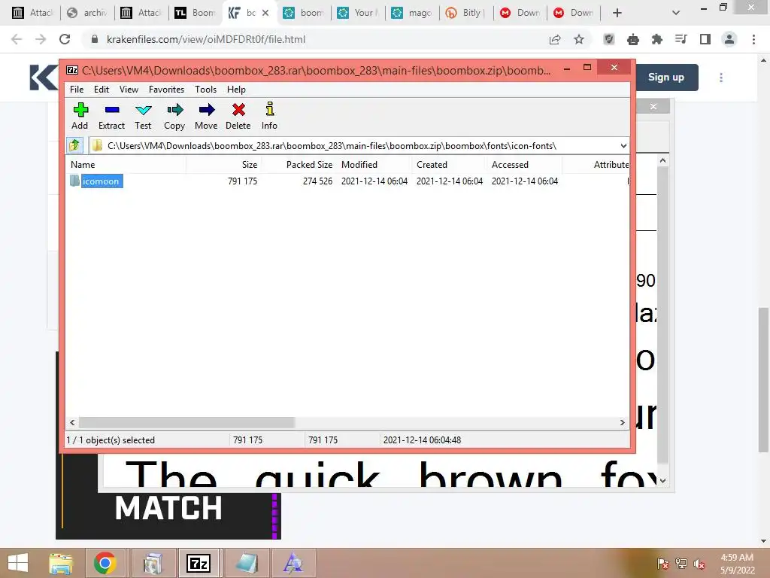Click Chrome reload page icon
Viewport: 770px width, 578px height.
(x=65, y=39)
